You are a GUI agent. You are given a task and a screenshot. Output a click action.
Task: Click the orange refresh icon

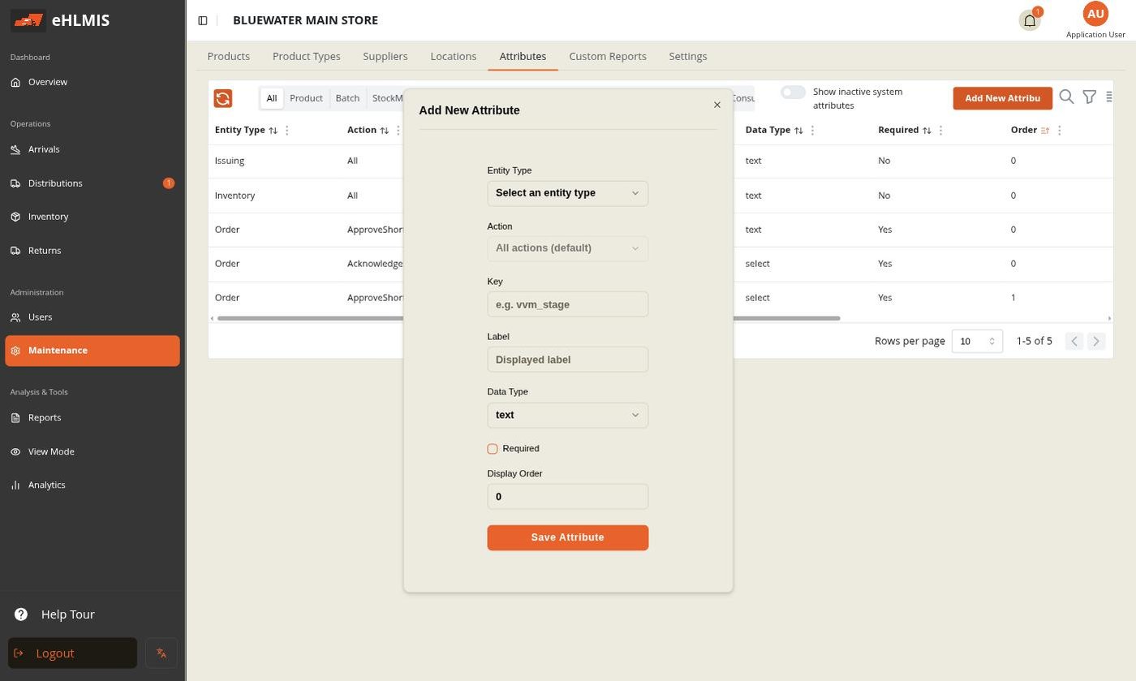[223, 98]
